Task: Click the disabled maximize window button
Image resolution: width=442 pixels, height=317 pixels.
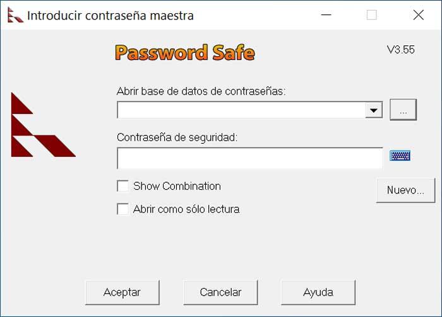Action: click(x=372, y=15)
